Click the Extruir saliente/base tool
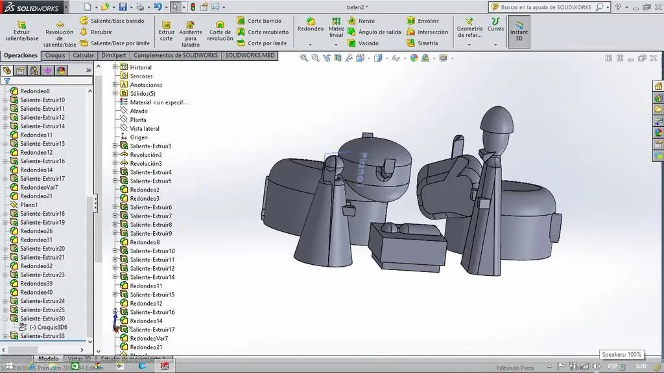 click(21, 30)
